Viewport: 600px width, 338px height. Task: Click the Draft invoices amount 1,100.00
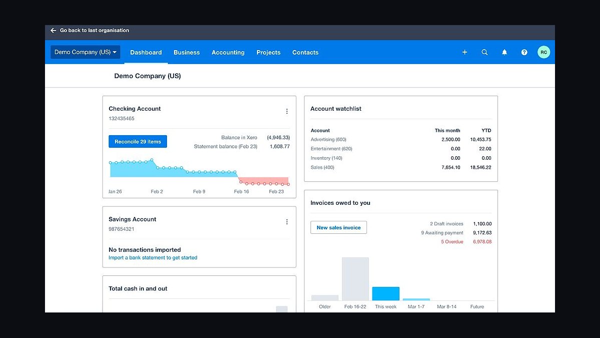[482, 224]
